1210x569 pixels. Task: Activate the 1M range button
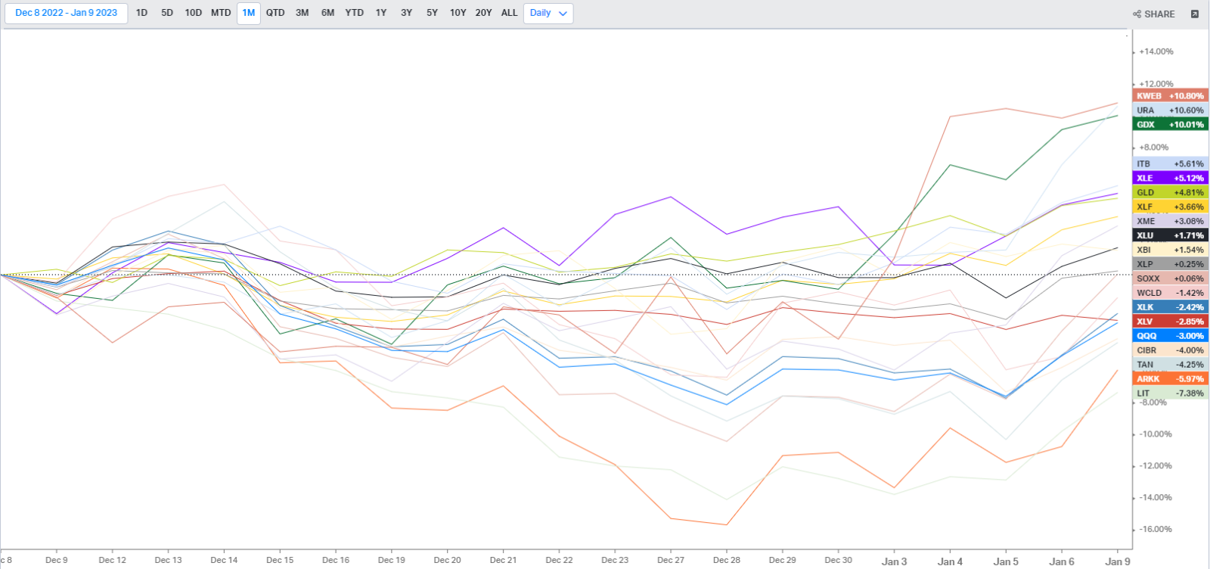248,13
